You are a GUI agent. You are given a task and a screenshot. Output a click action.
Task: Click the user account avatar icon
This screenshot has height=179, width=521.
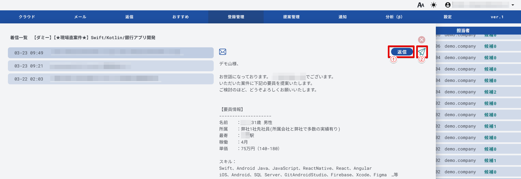point(448,5)
